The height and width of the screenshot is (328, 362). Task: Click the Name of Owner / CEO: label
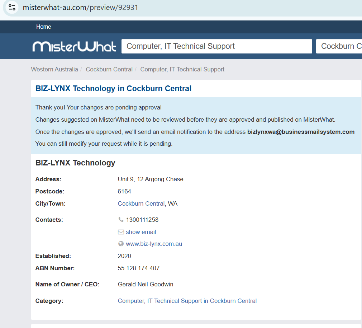tap(67, 284)
